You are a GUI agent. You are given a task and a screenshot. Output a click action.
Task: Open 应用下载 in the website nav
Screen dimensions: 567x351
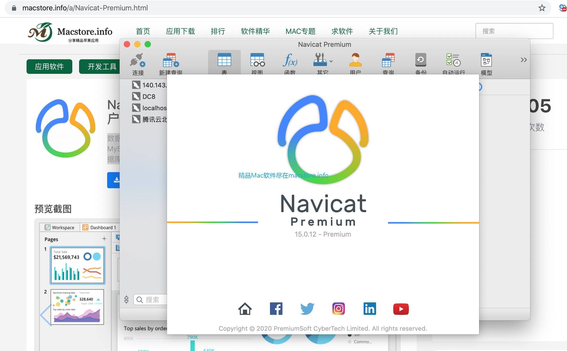[181, 31]
